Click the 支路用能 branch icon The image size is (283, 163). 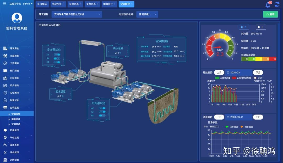click(5, 56)
